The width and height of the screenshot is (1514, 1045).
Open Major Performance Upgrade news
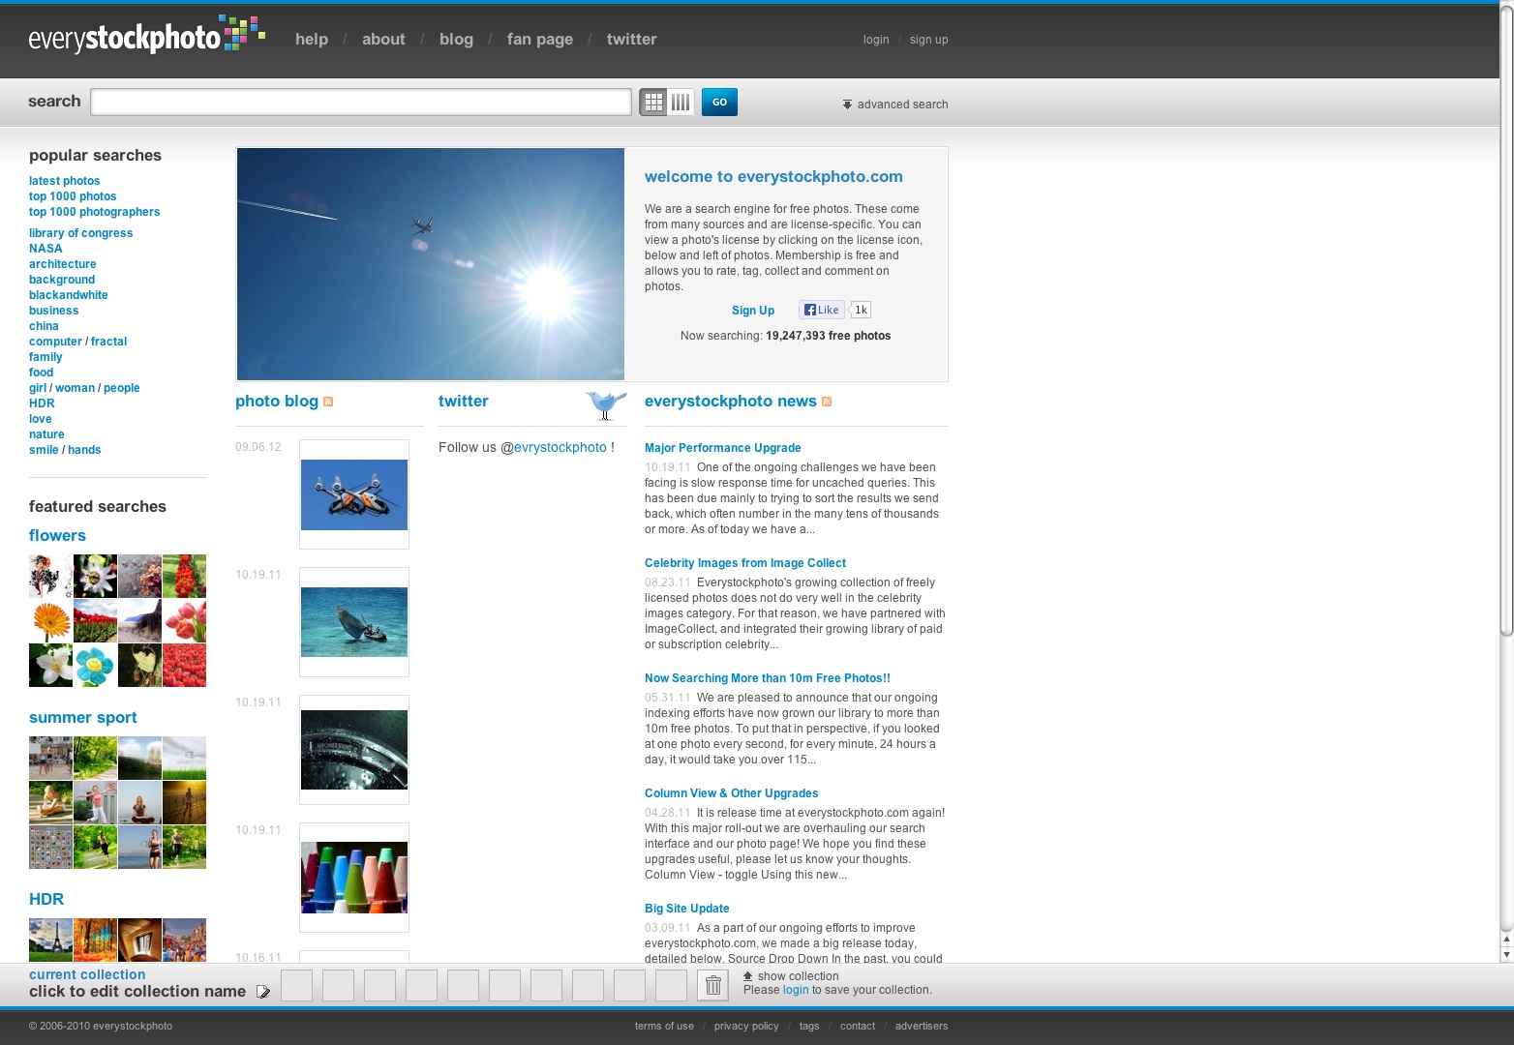(723, 448)
